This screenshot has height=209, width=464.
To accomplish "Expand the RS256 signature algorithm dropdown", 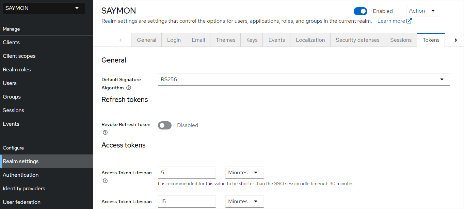I will click(x=304, y=80).
